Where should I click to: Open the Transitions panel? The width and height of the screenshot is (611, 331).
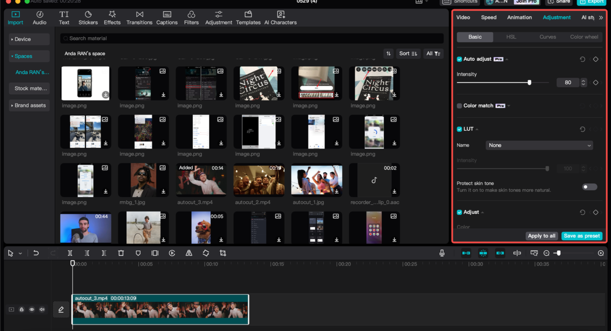pyautogui.click(x=139, y=18)
